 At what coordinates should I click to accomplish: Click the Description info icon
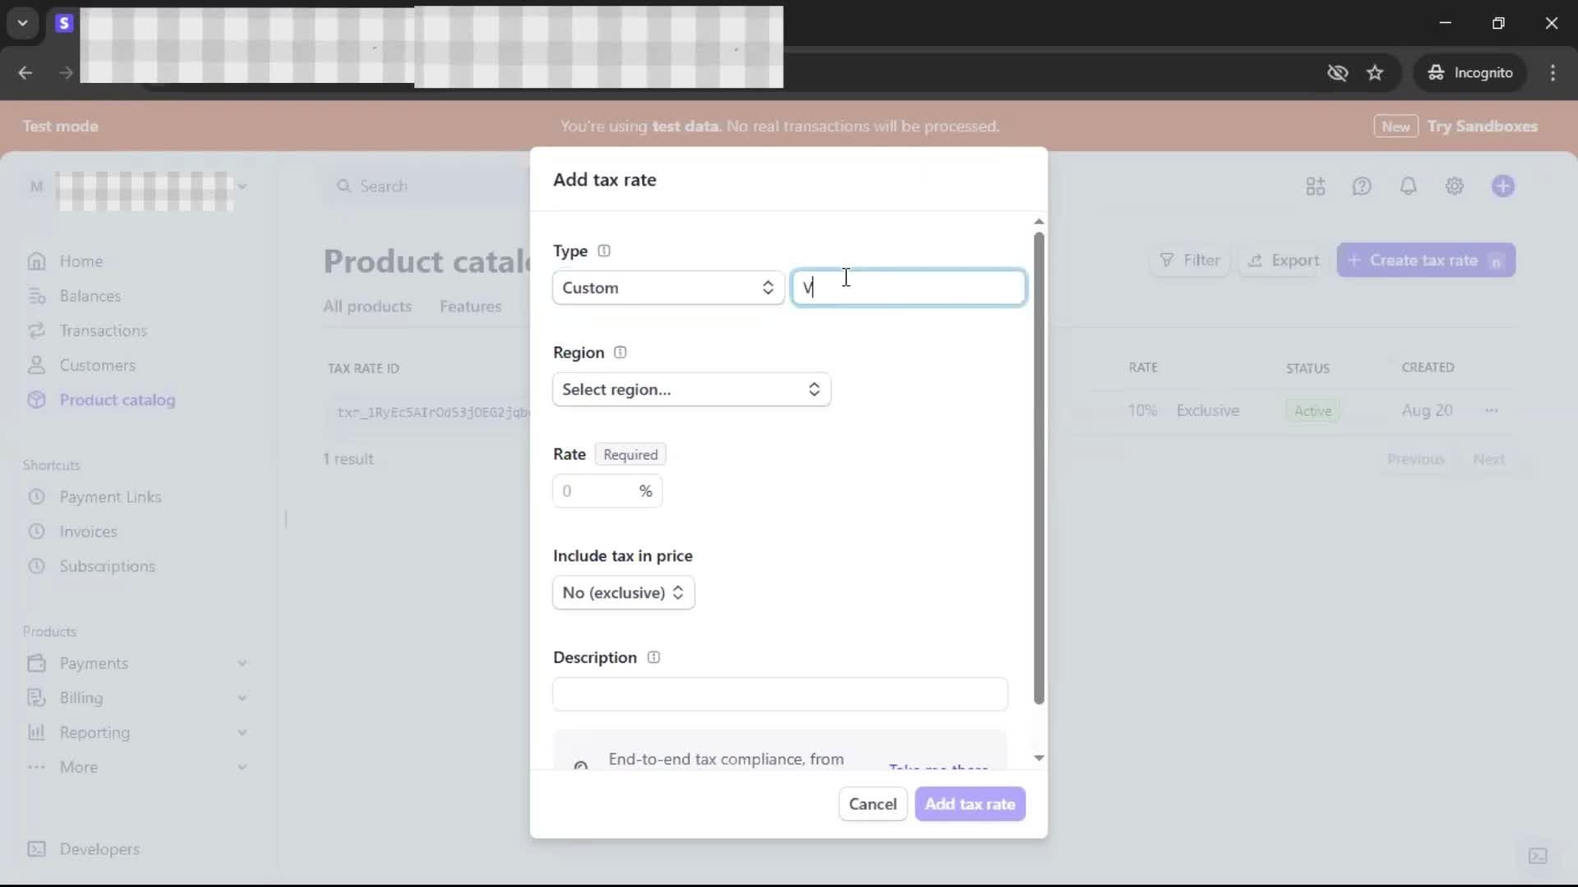pos(653,658)
